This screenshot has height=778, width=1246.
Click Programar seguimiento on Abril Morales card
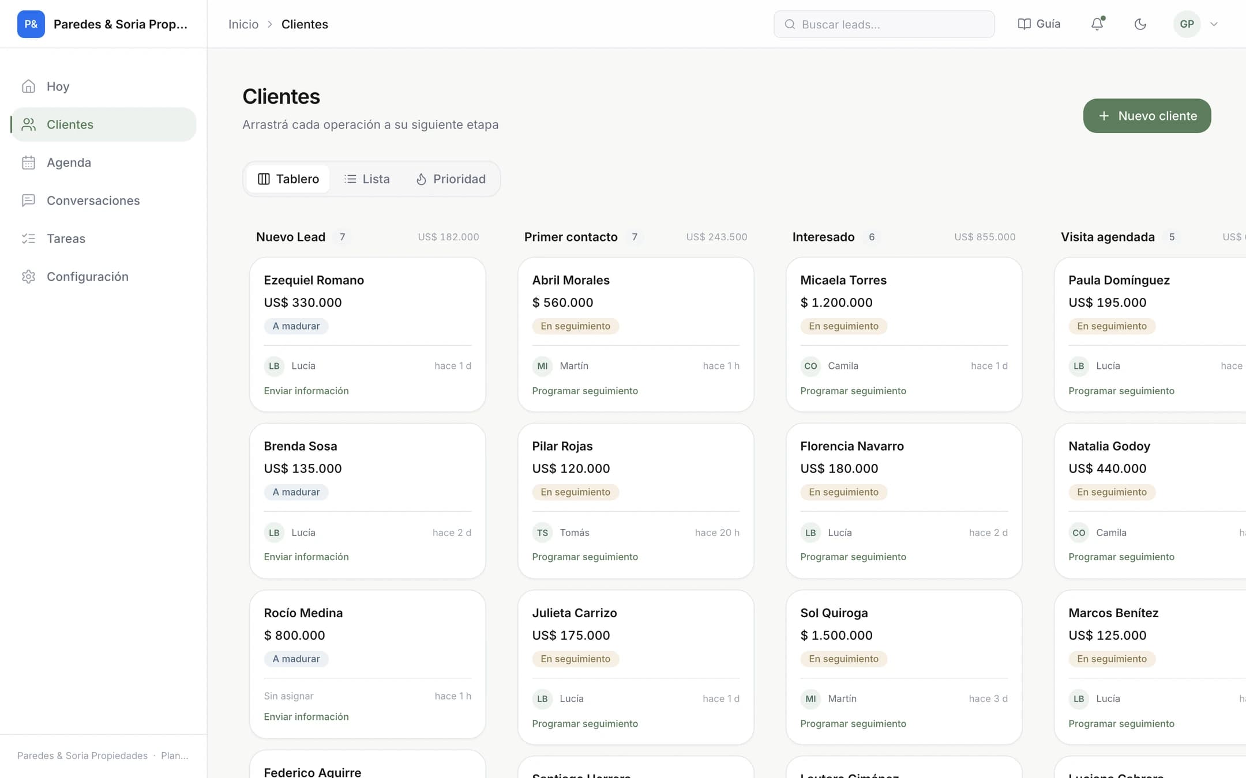click(585, 391)
